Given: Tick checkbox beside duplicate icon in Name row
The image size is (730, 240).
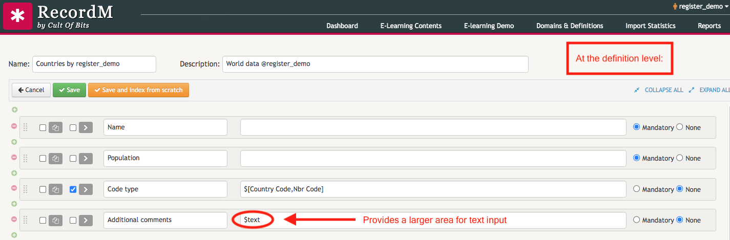Looking at the screenshot, I should [43, 128].
